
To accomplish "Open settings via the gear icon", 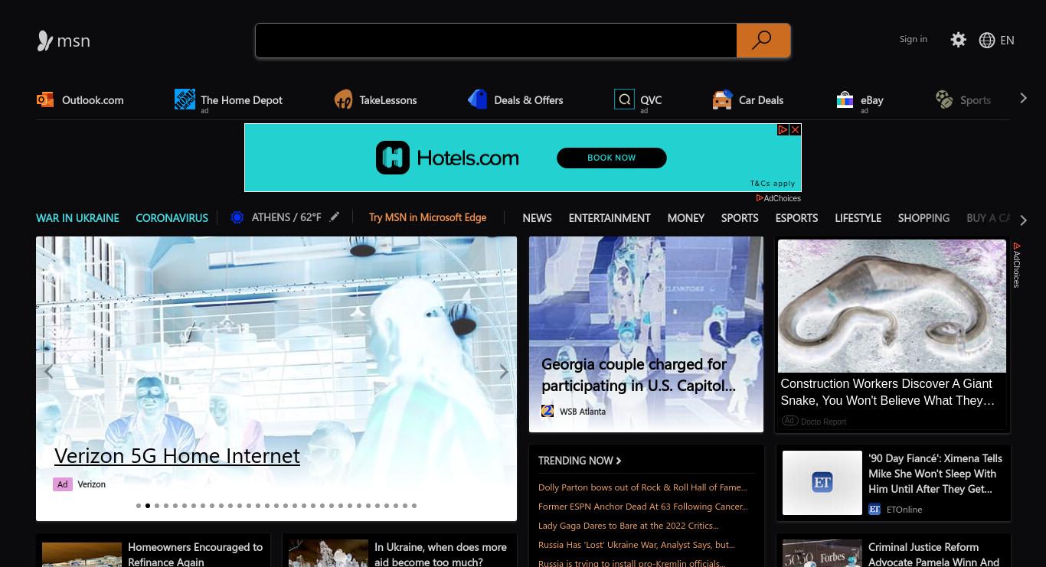I will coord(958,40).
